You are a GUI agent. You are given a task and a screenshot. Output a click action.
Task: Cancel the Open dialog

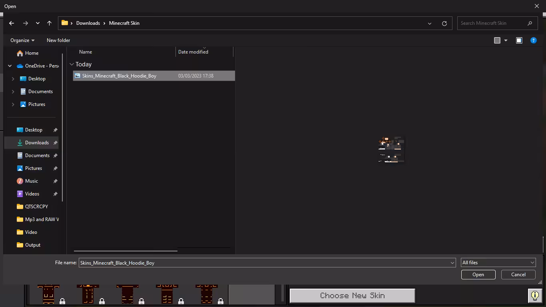click(518, 275)
